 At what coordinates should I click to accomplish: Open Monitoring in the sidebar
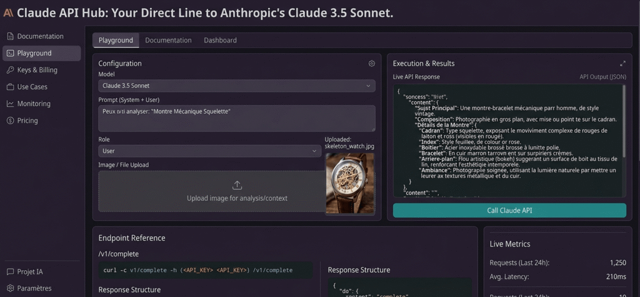pos(42,104)
